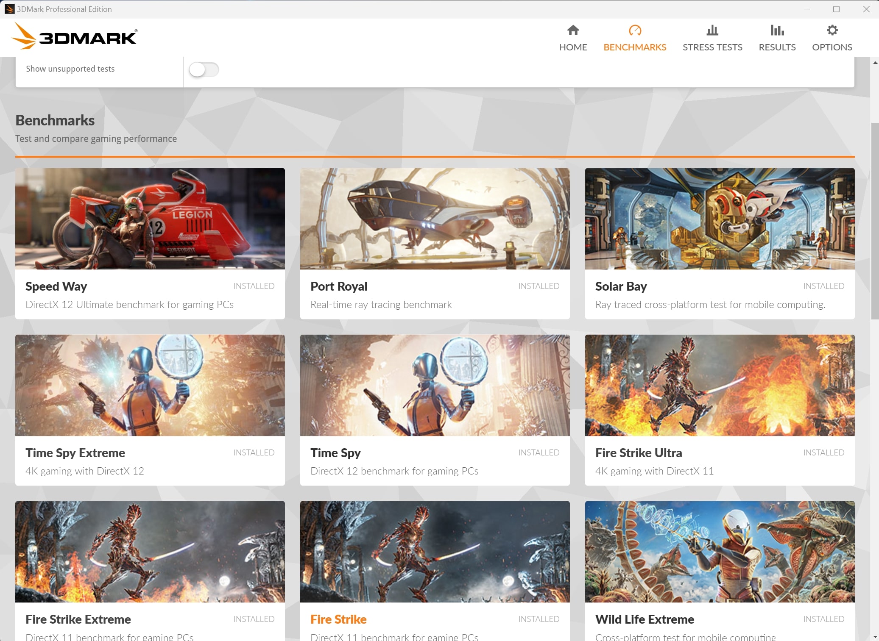Click 'DirectX 12 Ultimate benchmark for gaming PCs' text
This screenshot has height=641, width=879.
tap(129, 305)
